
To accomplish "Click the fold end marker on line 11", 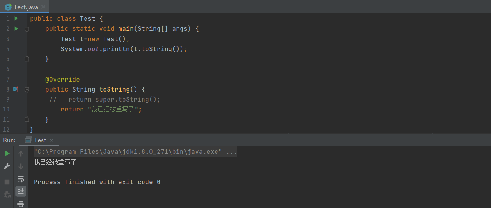I will click(x=27, y=120).
